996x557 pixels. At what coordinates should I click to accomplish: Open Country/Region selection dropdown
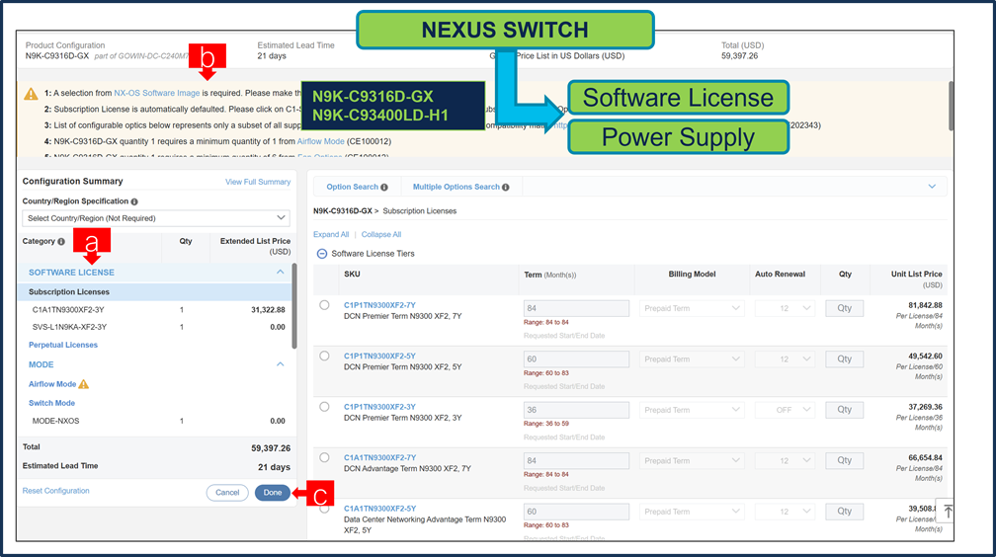(x=156, y=218)
